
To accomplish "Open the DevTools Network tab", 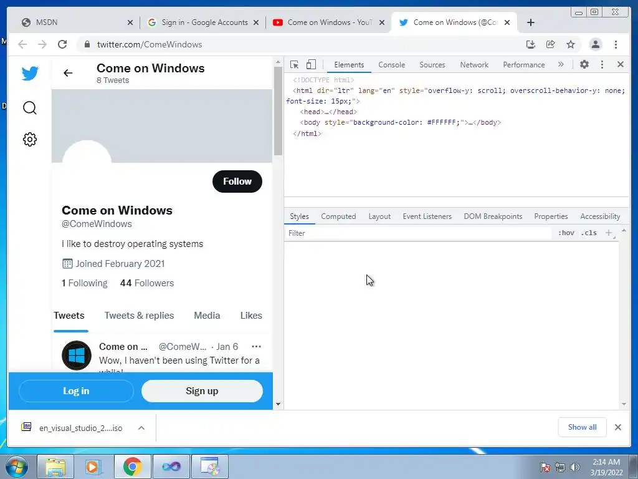I will (x=474, y=65).
